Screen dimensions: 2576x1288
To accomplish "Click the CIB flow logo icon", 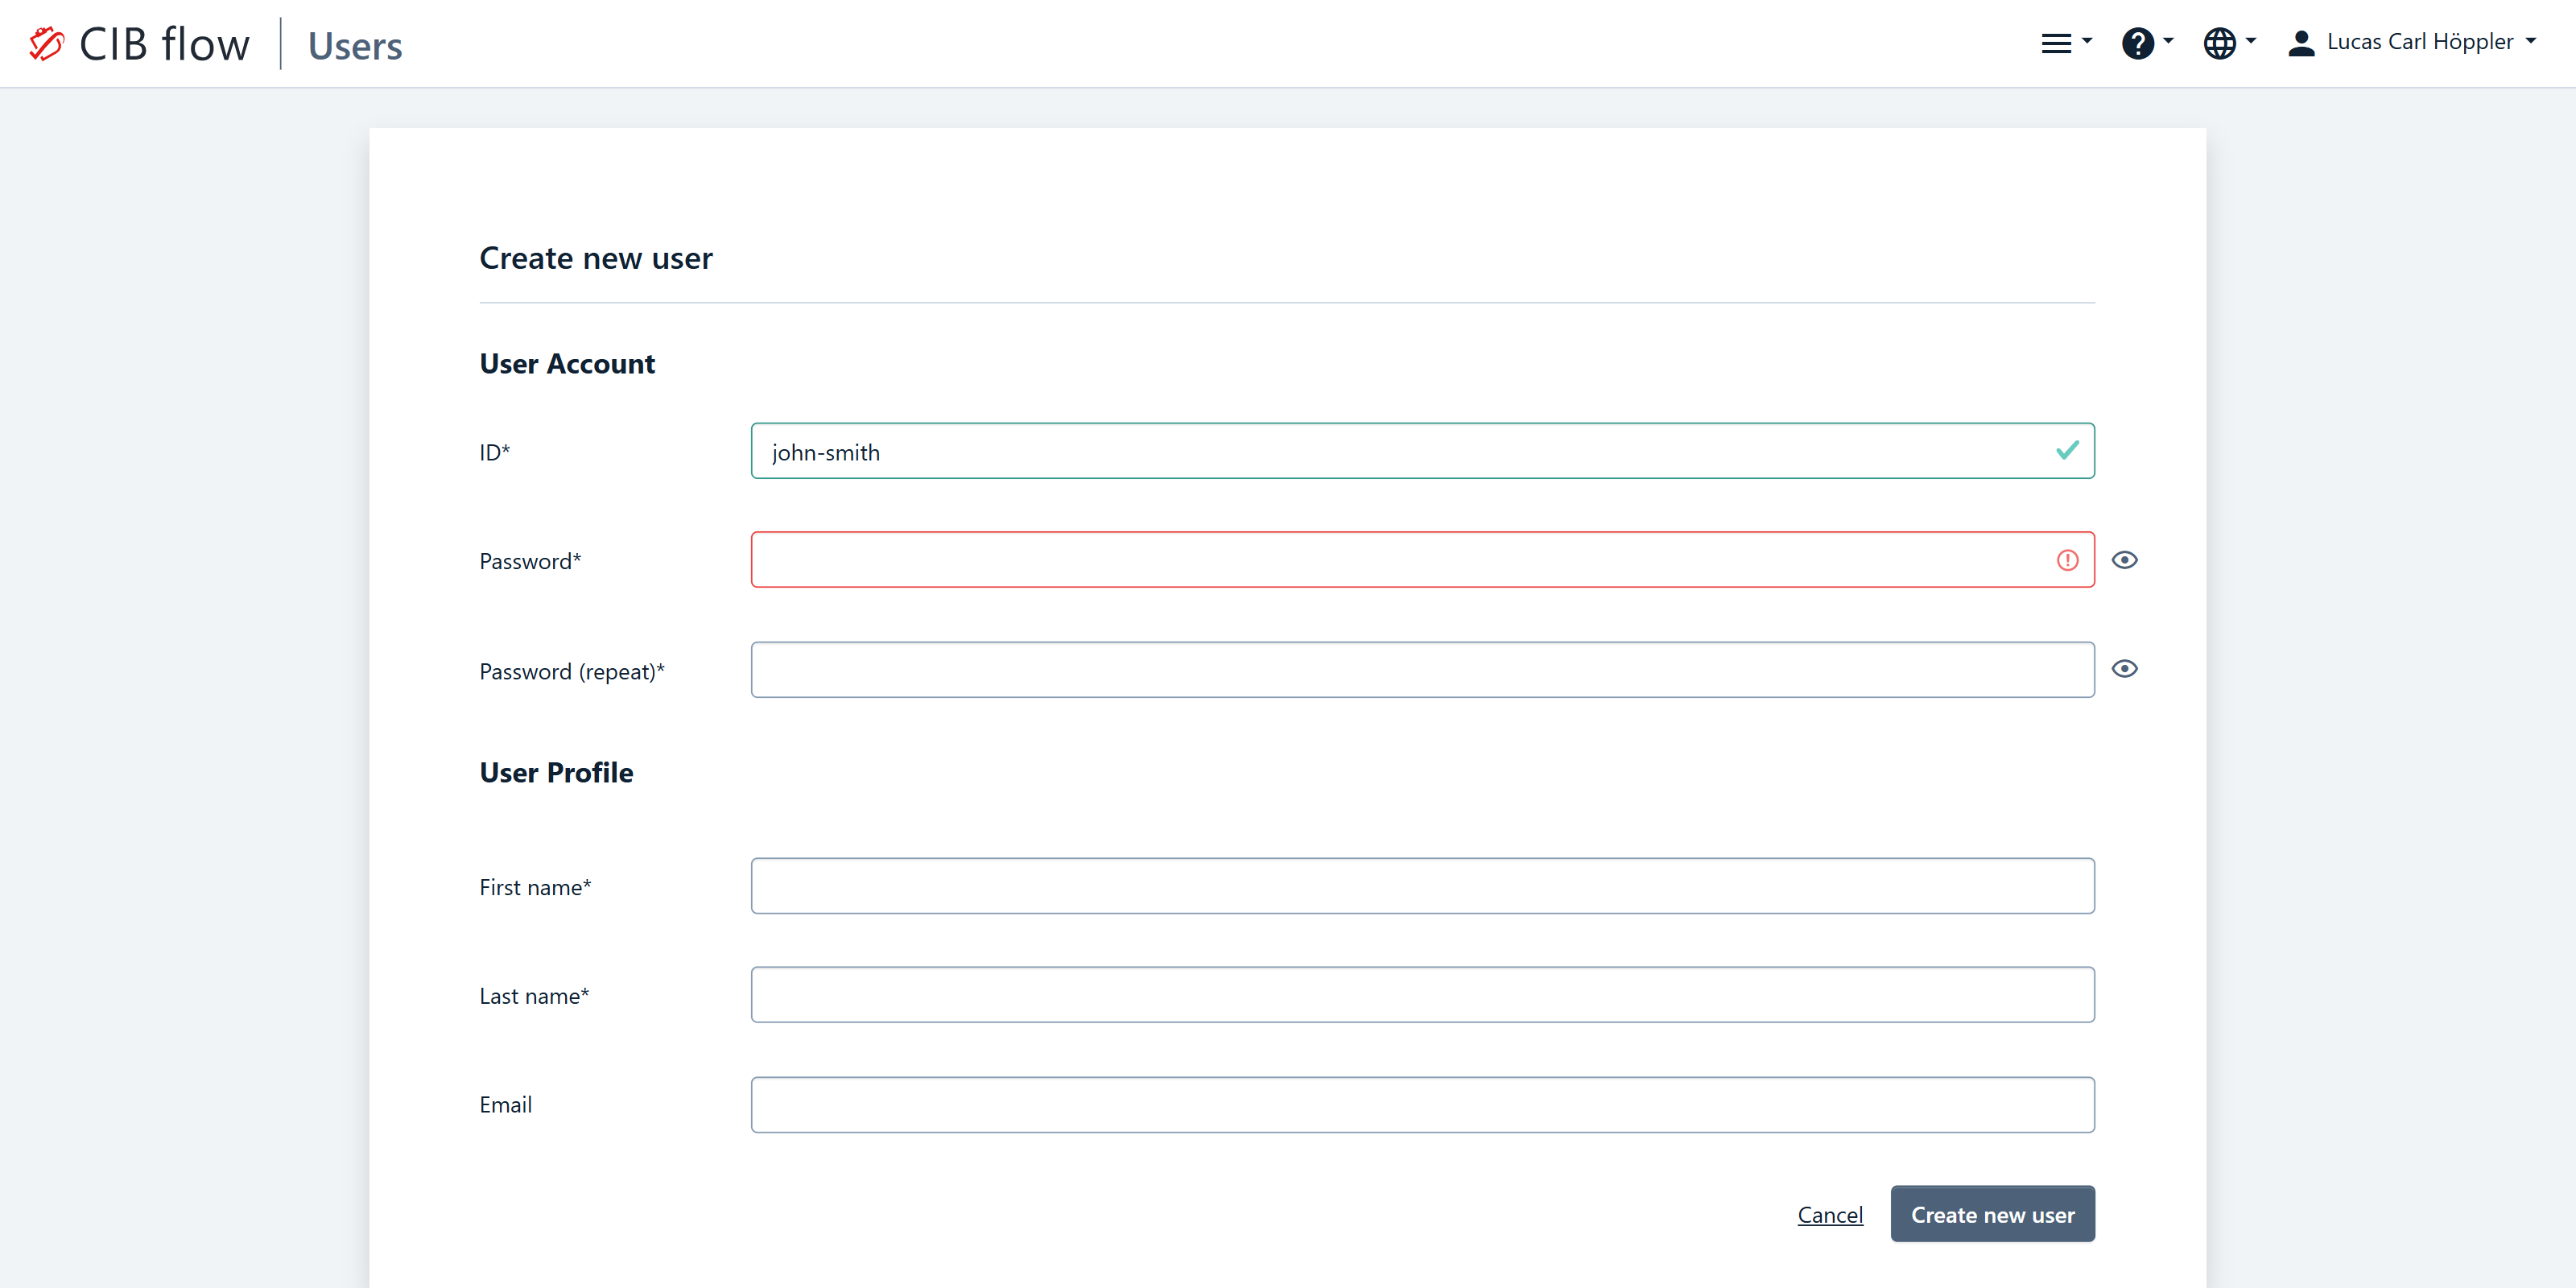I will pos(46,44).
